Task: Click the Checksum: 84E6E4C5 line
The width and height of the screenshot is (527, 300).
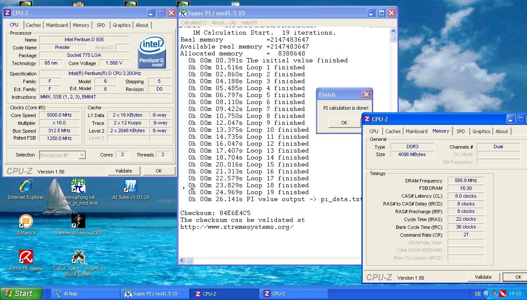Action: pyautogui.click(x=215, y=213)
